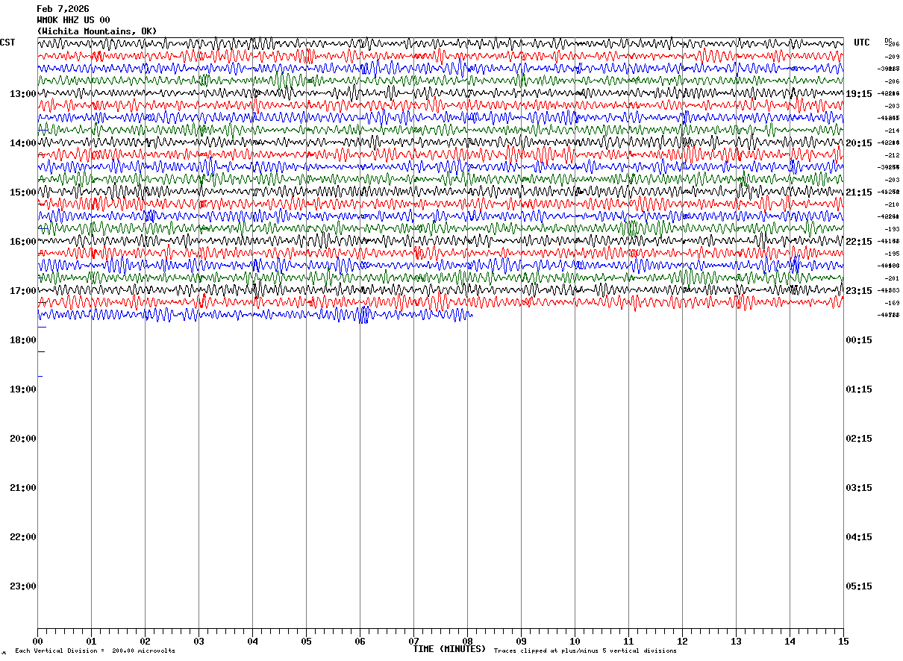
Task: Select the 15:00 CST time label
Action: point(23,192)
